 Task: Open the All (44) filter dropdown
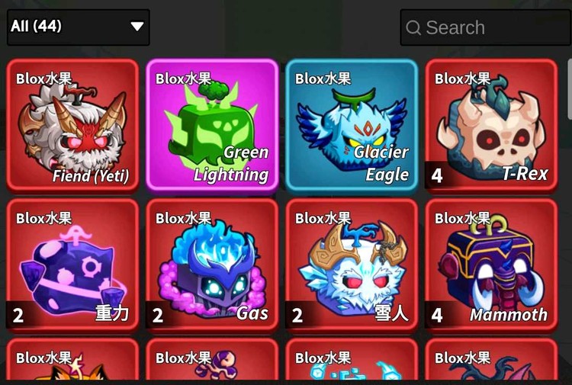[79, 27]
